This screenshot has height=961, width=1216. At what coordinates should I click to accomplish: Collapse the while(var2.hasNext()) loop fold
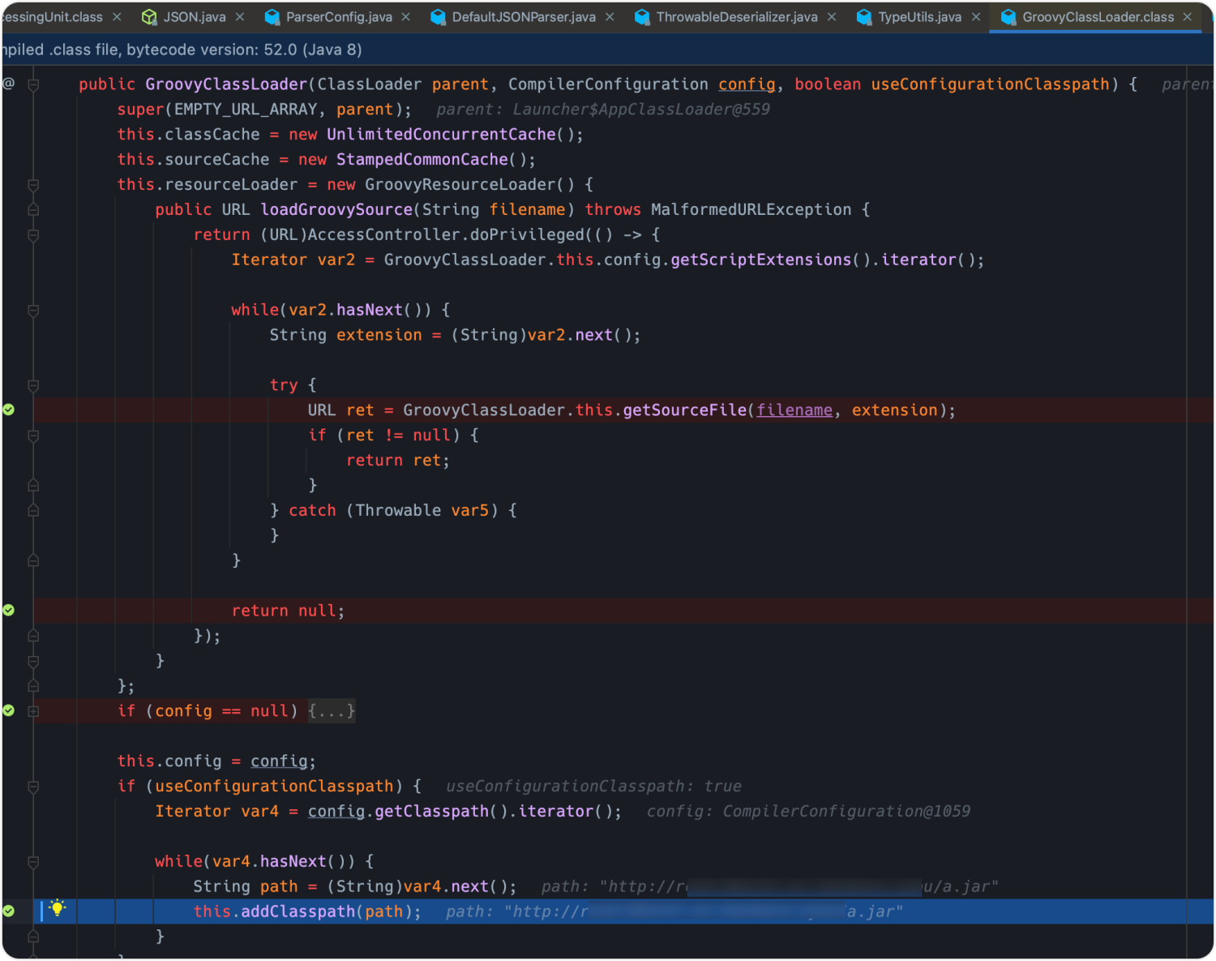point(33,310)
